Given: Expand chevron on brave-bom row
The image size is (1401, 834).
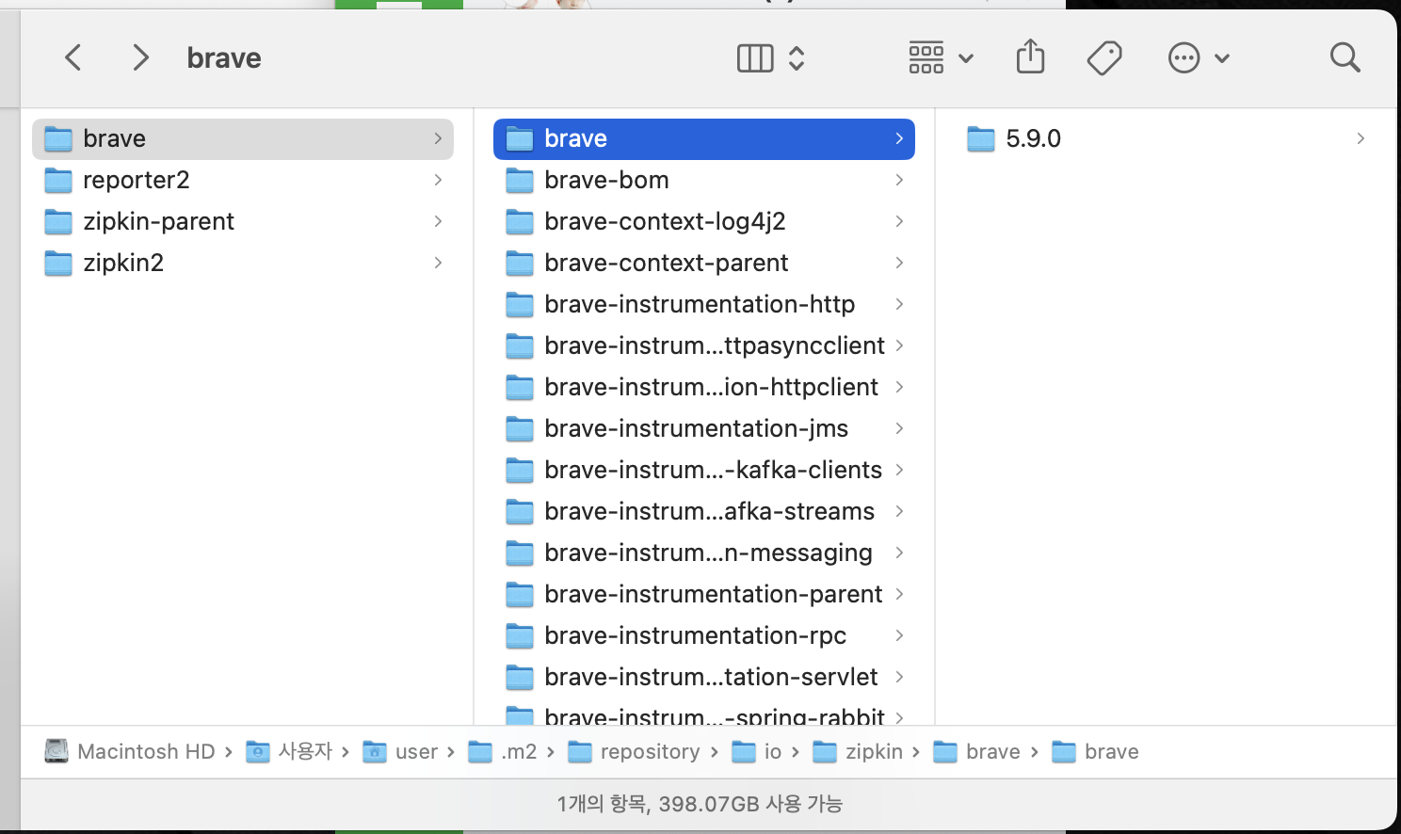Looking at the screenshot, I should click(899, 180).
